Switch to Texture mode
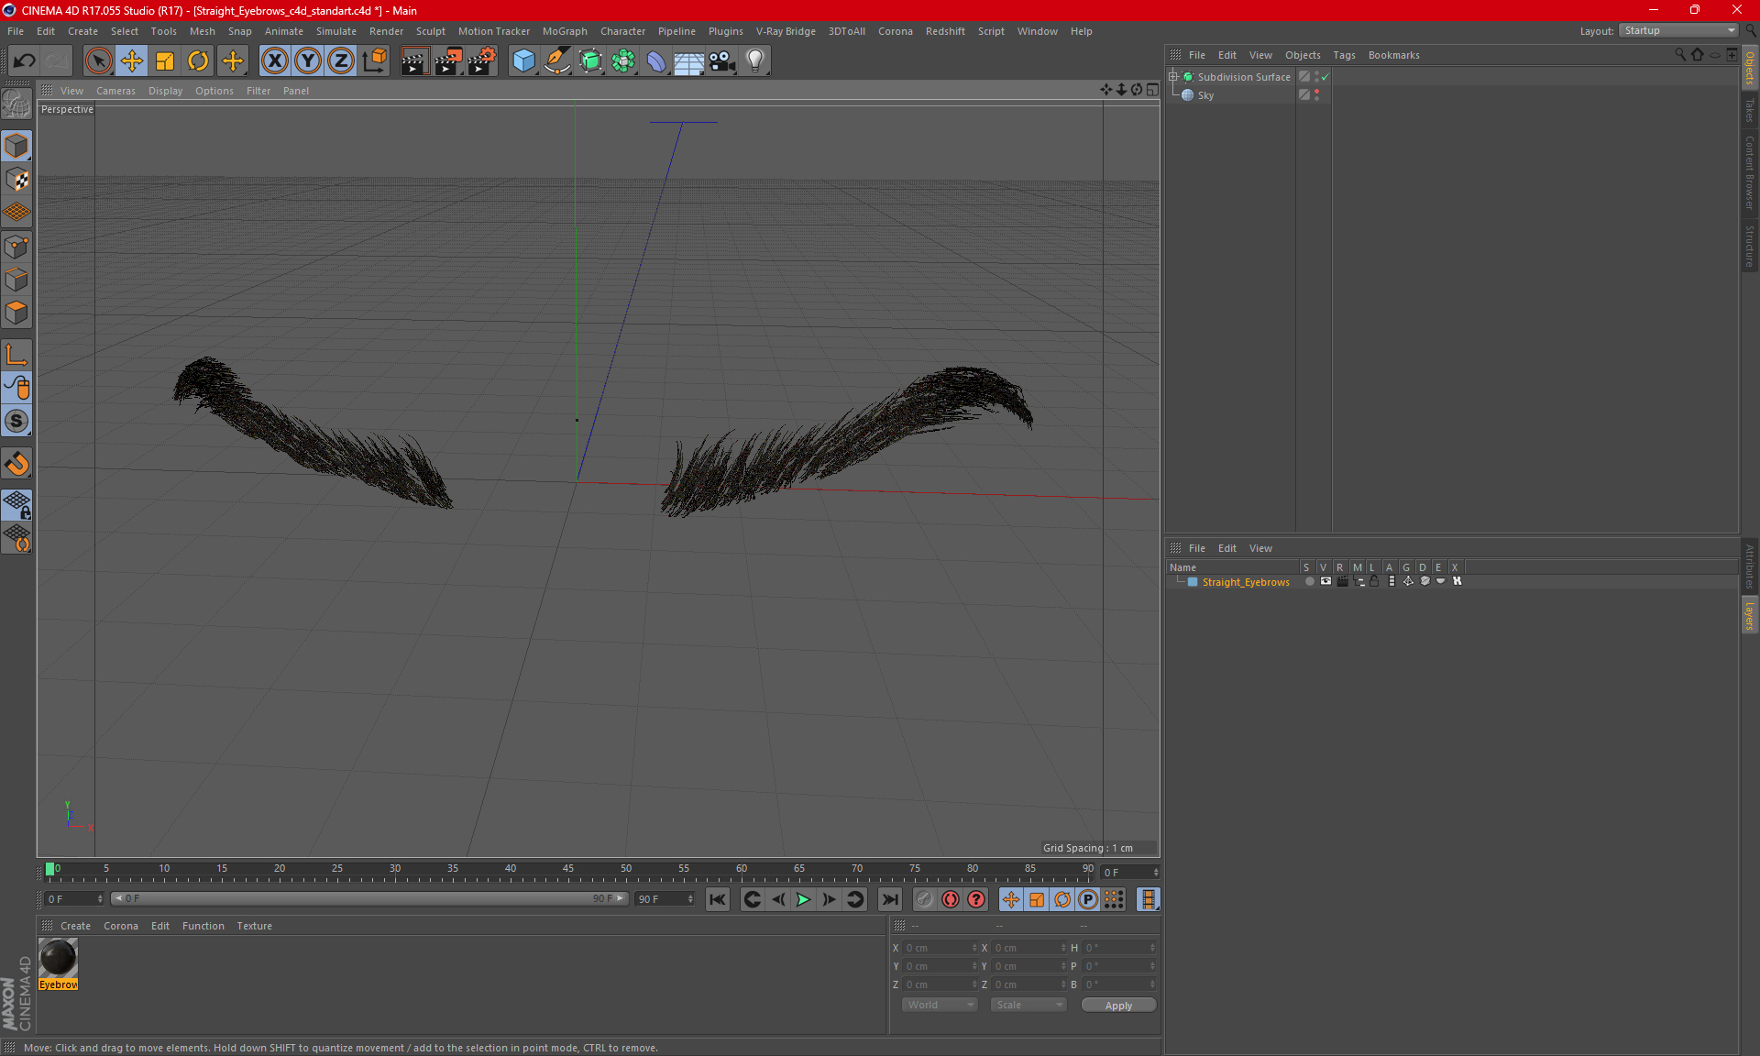Image resolution: width=1760 pixels, height=1056 pixels. [x=16, y=180]
